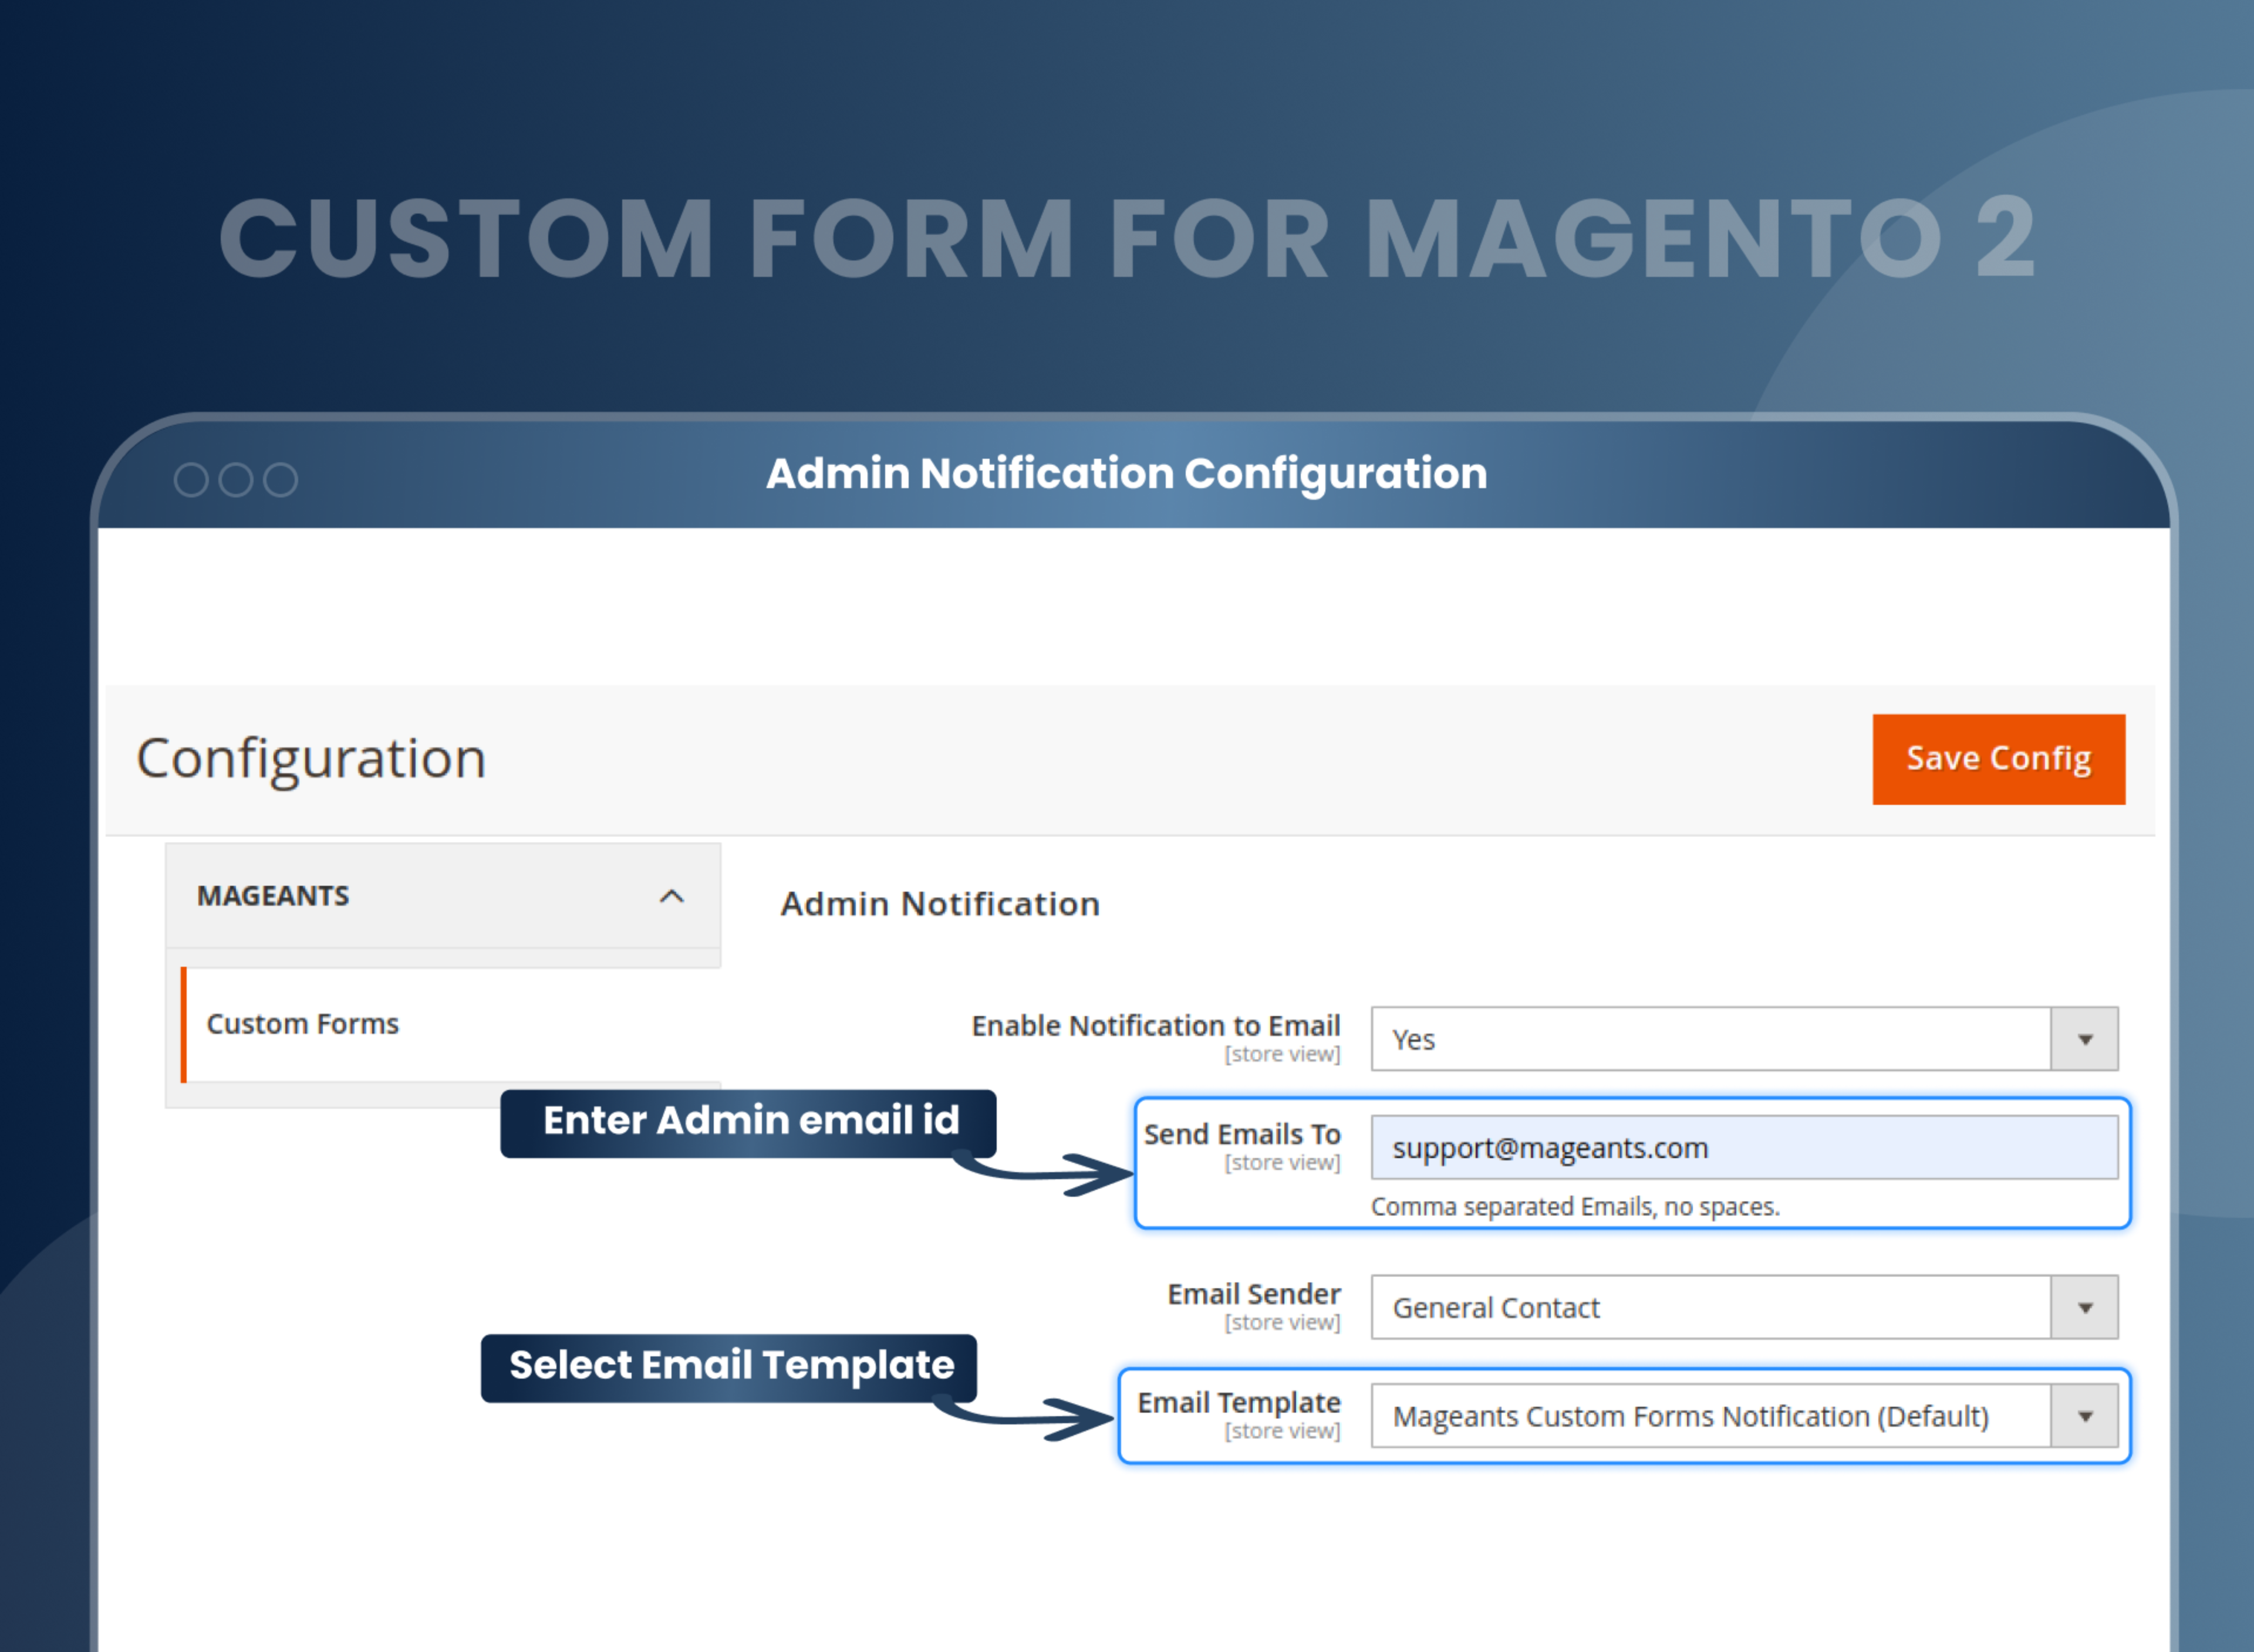Click Enable Notification to Email label
The width and height of the screenshot is (2254, 1652).
click(x=1156, y=1026)
